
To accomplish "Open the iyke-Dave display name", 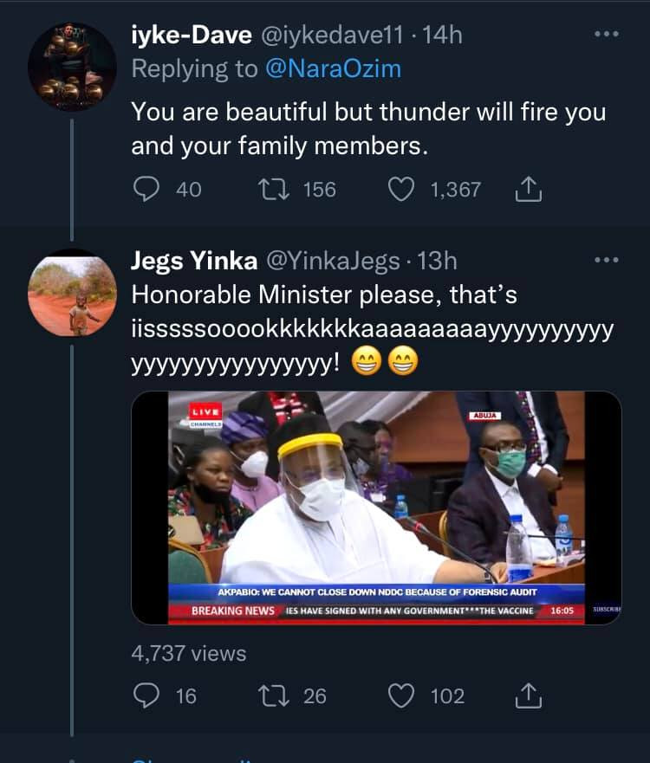I will point(192,35).
